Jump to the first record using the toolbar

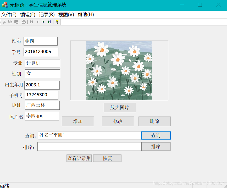pyautogui.click(x=31, y=22)
